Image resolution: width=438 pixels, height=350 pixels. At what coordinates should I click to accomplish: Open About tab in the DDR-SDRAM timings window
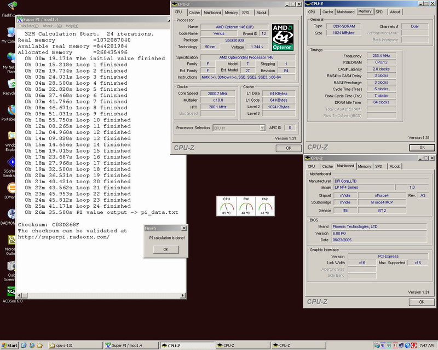[x=395, y=12]
